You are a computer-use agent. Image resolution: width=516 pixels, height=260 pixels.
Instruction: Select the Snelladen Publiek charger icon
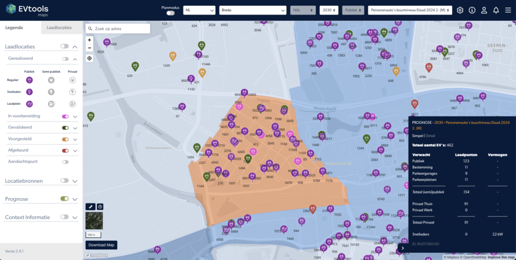pyautogui.click(x=29, y=92)
